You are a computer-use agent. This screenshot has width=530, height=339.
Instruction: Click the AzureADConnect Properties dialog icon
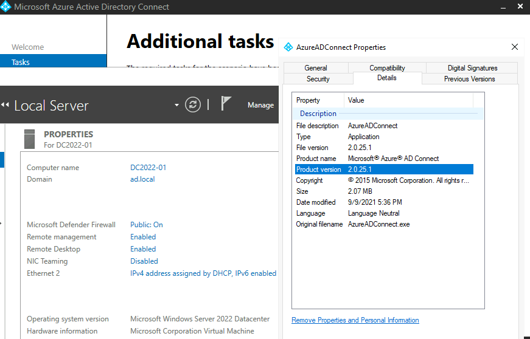click(288, 47)
